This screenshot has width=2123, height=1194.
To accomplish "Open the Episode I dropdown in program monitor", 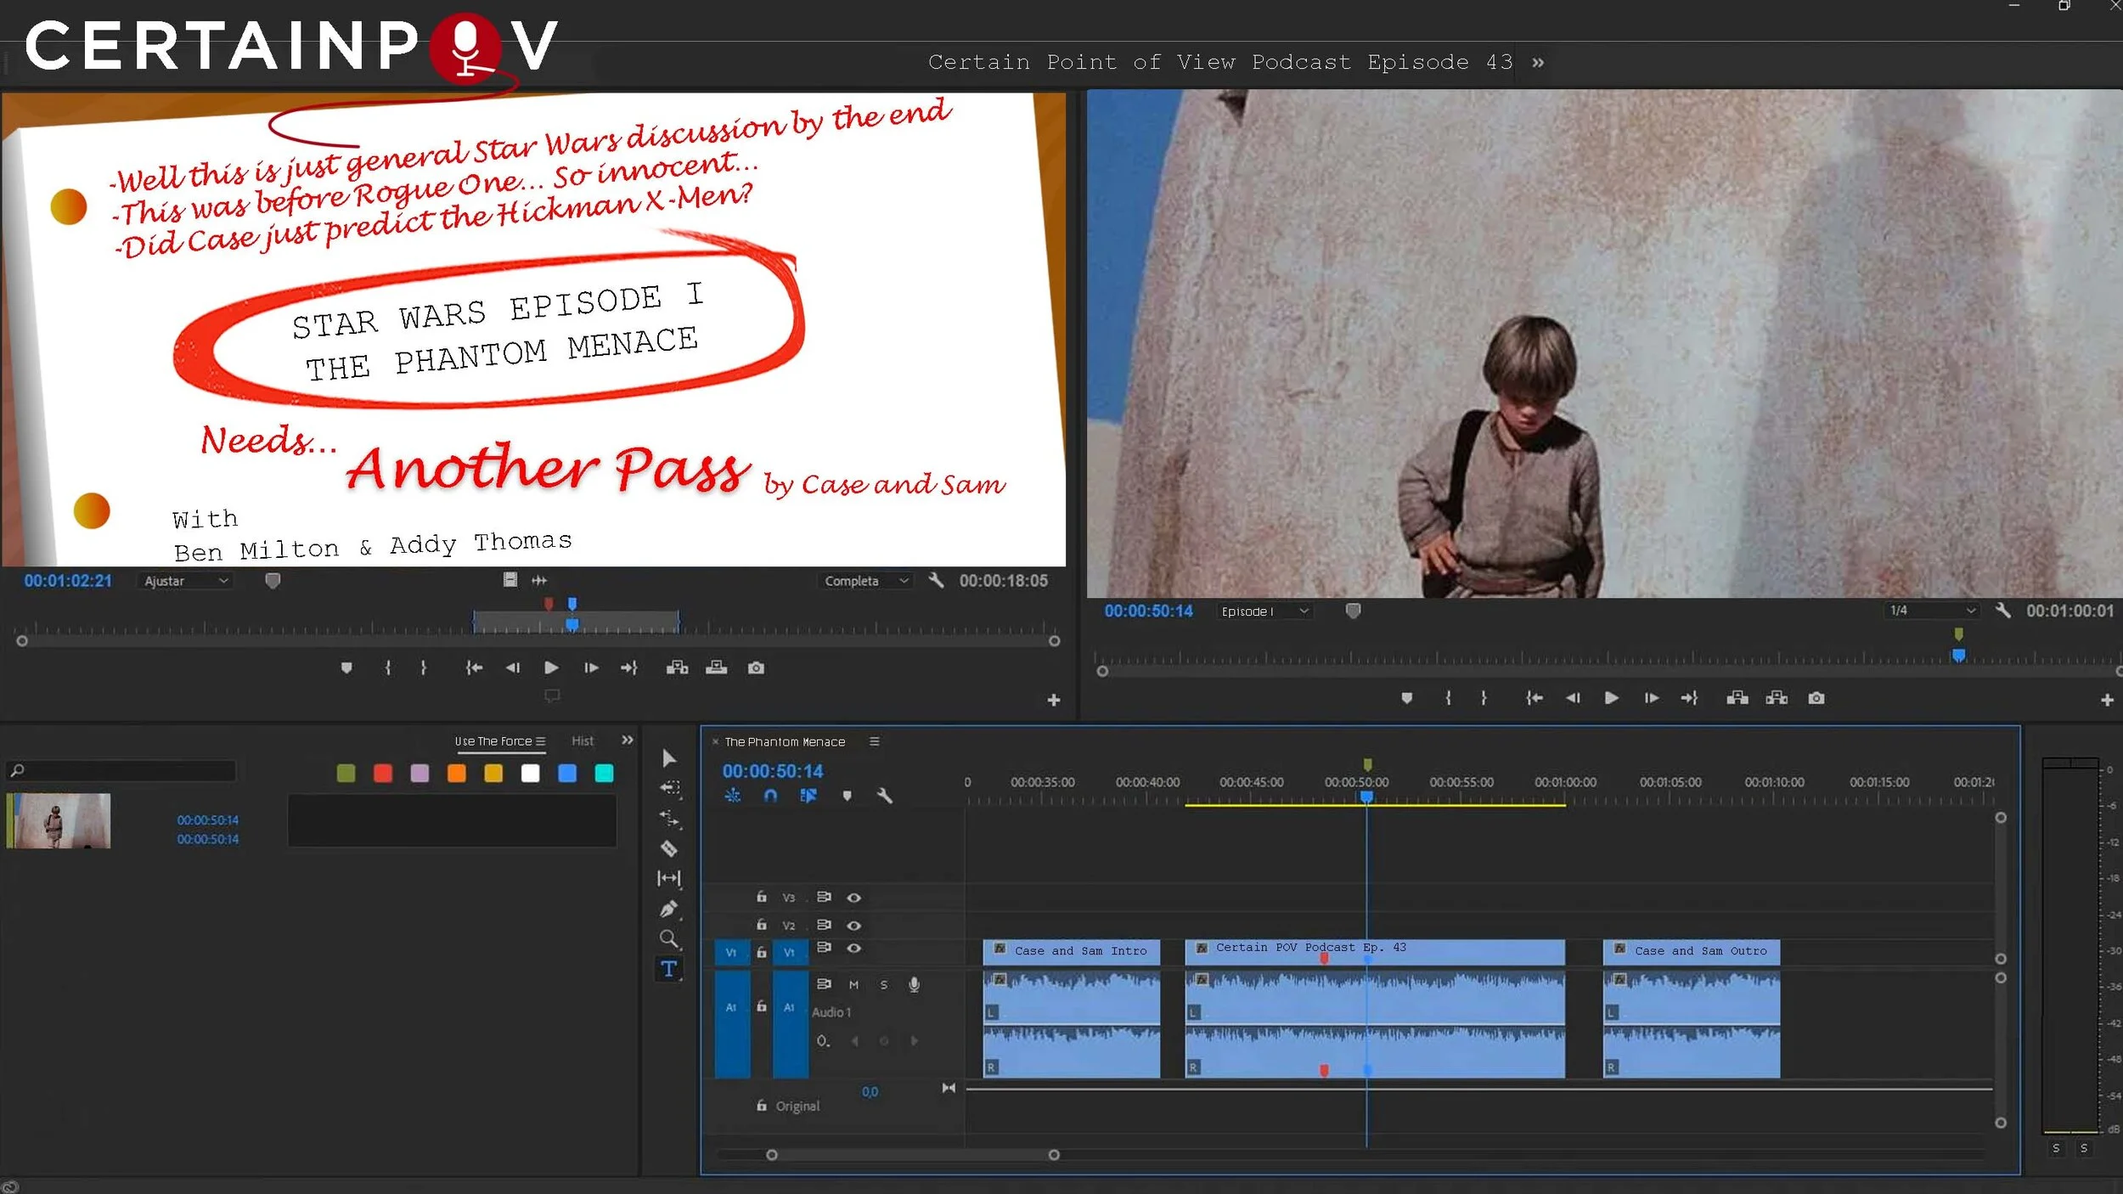I will click(x=1264, y=611).
